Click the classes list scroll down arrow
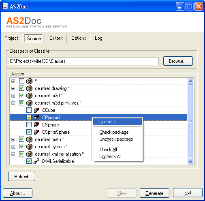This screenshot has height=201, width=205. click(x=190, y=161)
